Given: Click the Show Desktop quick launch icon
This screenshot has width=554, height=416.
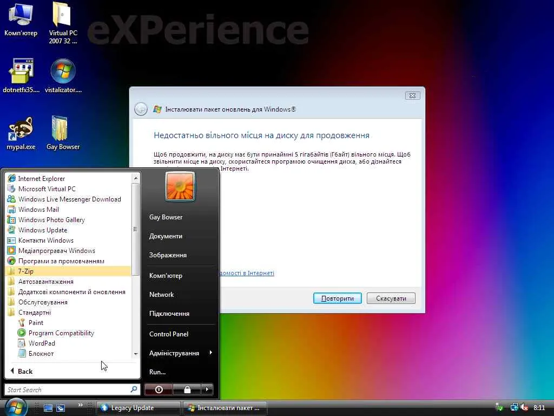Looking at the screenshot, I should 48,408.
